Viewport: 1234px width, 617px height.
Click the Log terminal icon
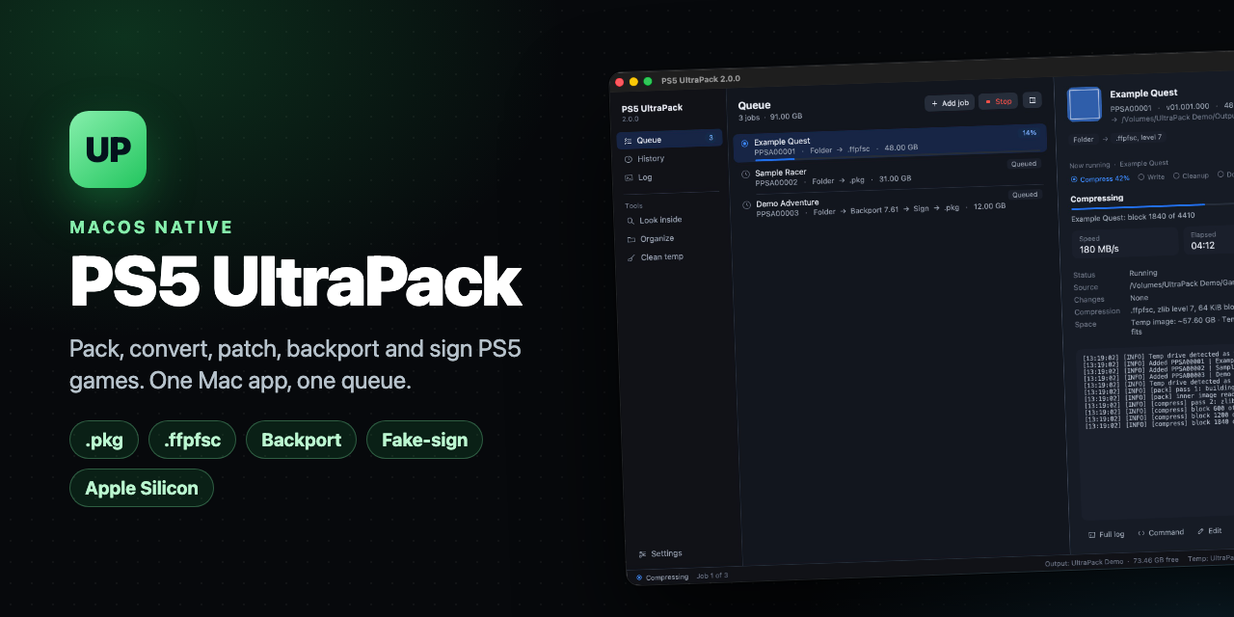[x=629, y=177]
